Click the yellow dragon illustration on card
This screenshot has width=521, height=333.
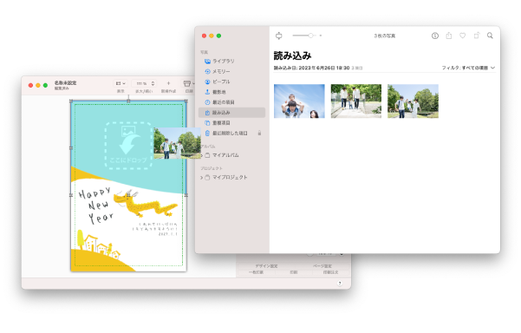[x=145, y=204]
